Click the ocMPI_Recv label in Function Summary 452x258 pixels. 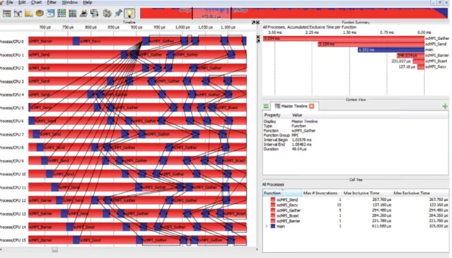click(x=435, y=67)
